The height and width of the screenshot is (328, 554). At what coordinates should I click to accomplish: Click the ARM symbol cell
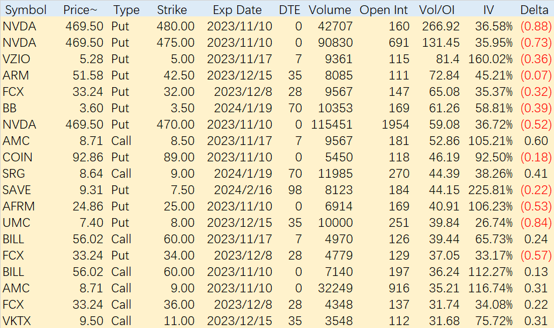tap(16, 75)
